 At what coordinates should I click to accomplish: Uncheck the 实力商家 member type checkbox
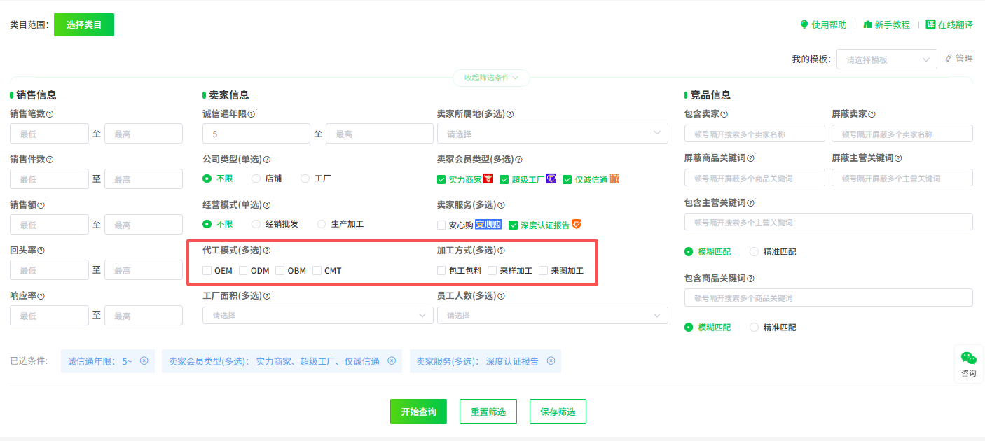point(441,180)
